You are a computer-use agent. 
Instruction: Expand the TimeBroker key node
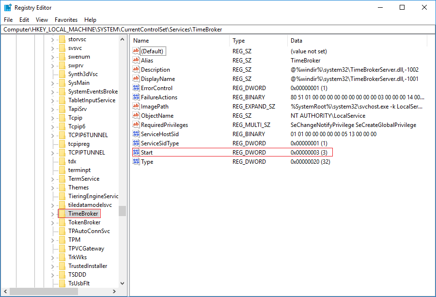[53, 214]
